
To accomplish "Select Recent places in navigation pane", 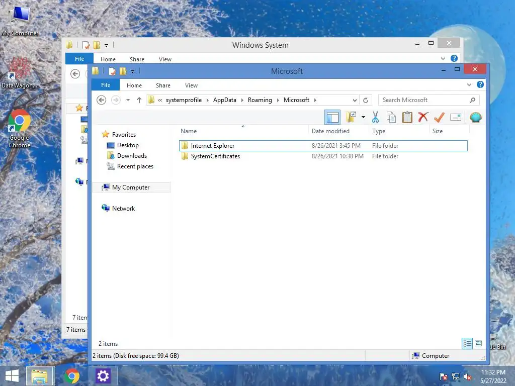I will click(x=135, y=166).
